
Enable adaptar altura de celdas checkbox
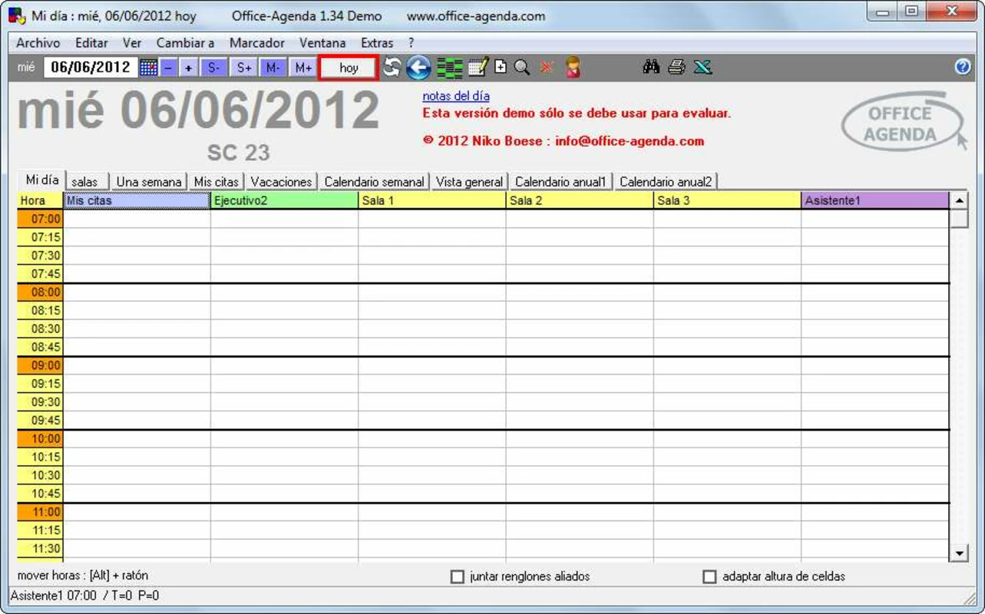pyautogui.click(x=709, y=576)
